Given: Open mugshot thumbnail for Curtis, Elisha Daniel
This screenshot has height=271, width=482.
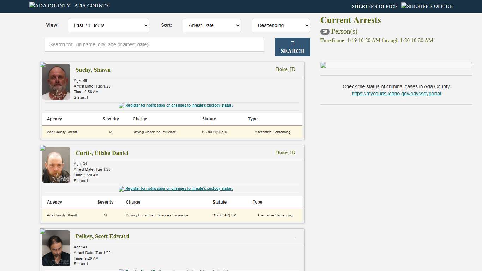Looking at the screenshot, I should [x=56, y=165].
